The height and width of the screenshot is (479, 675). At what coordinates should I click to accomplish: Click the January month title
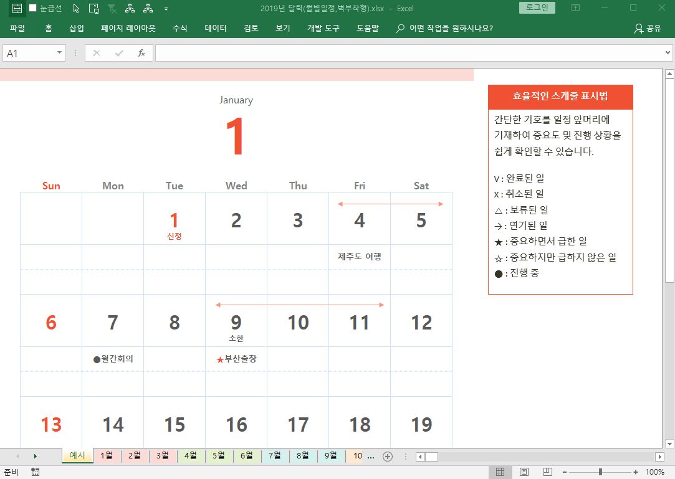tap(236, 100)
